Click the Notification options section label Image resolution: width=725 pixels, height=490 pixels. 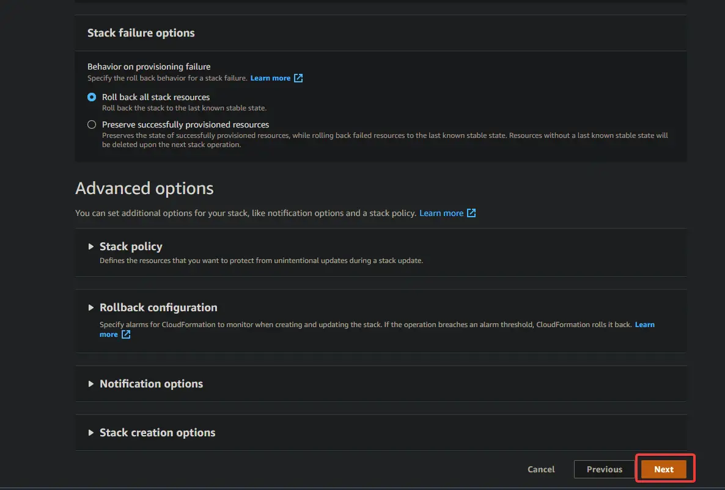point(151,384)
